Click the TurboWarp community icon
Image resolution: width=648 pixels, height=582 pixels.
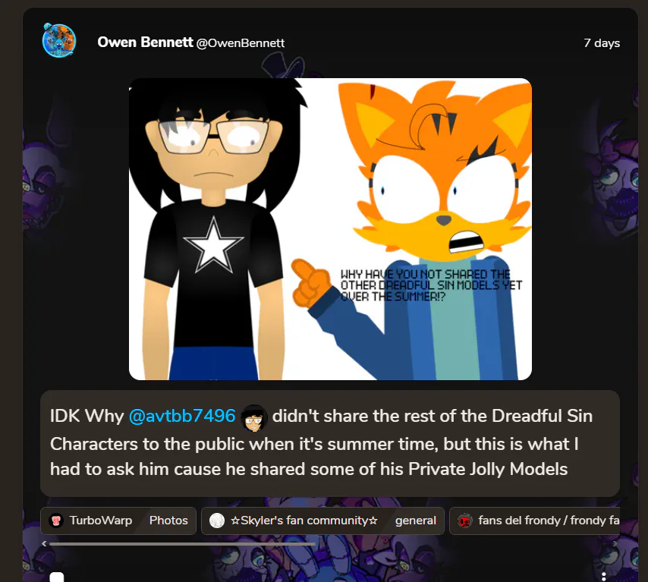tap(56, 521)
